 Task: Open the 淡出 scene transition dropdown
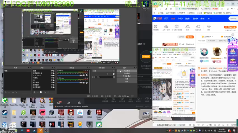pyautogui.click(x=103, y=71)
